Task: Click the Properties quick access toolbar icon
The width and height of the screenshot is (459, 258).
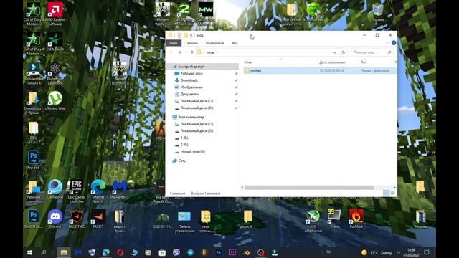Action: [179, 35]
